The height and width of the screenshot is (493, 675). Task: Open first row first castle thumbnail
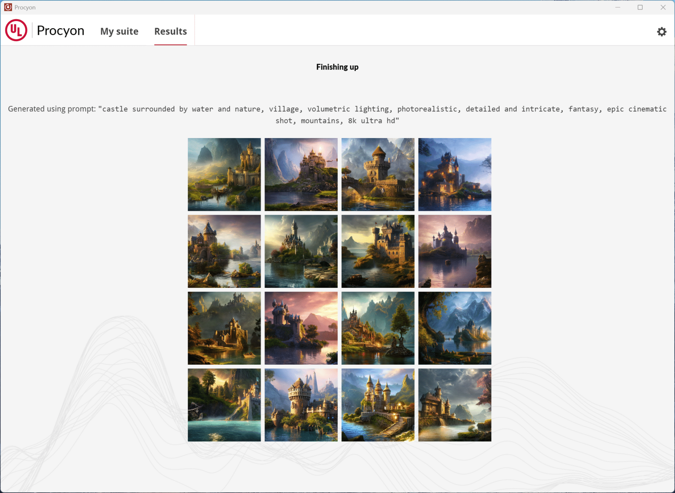224,174
